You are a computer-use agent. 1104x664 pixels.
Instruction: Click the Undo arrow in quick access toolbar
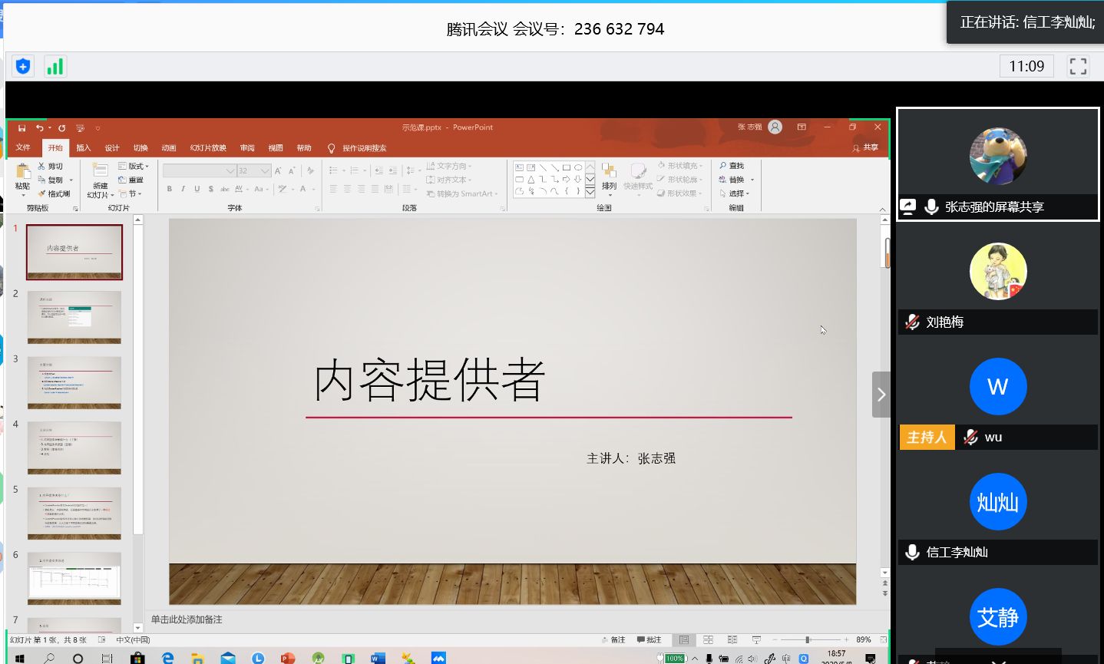tap(39, 128)
